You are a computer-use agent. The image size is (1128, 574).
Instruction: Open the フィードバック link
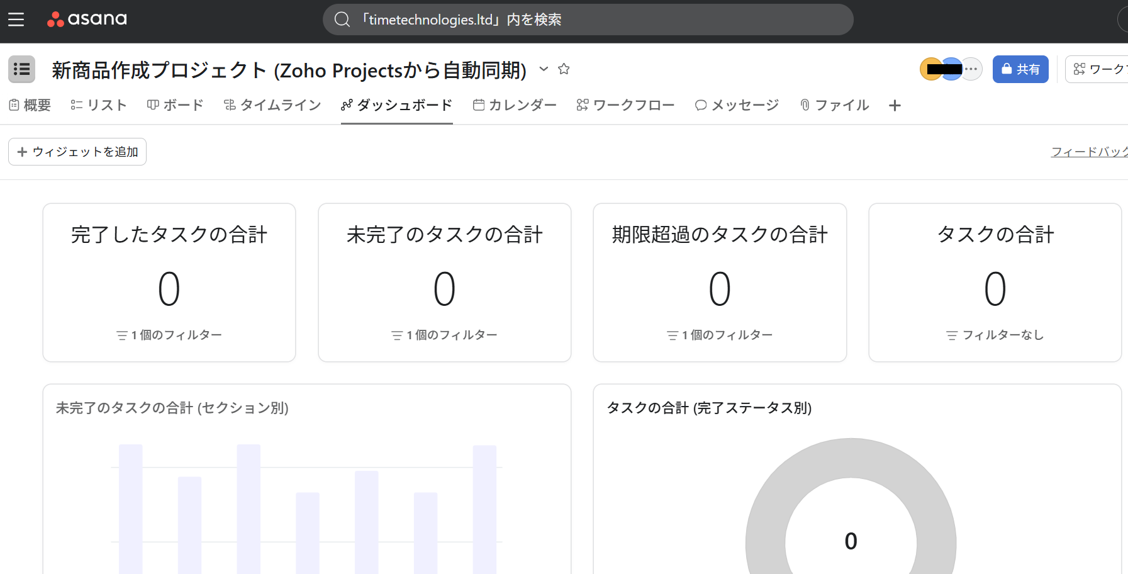click(x=1088, y=152)
